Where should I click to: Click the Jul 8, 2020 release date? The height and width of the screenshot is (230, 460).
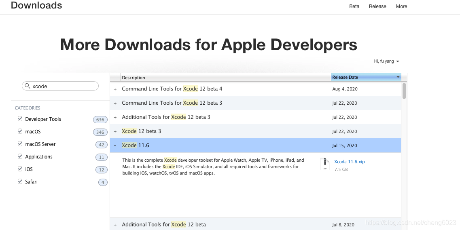343,225
